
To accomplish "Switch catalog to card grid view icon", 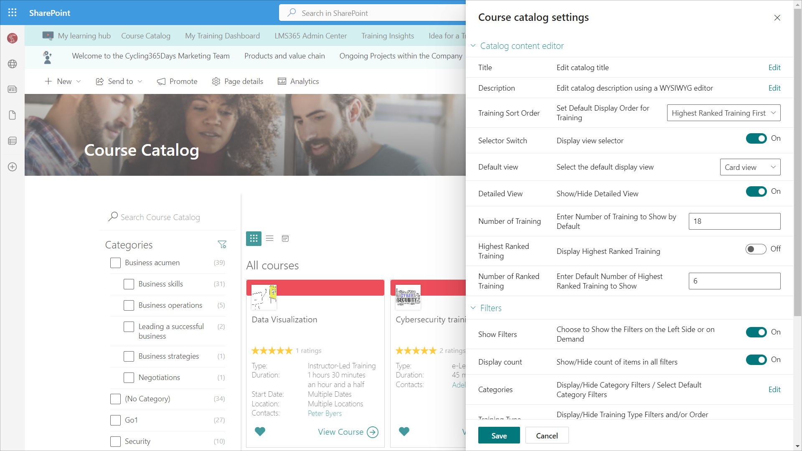I will tap(254, 238).
